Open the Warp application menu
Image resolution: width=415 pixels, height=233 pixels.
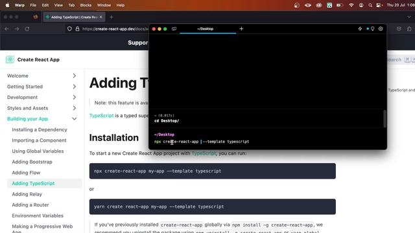(x=19, y=5)
